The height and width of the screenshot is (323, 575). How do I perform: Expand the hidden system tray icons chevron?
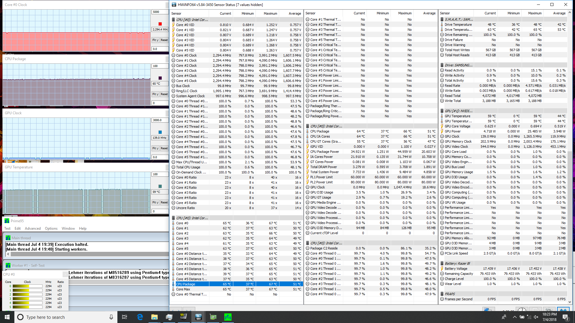tap(515, 317)
